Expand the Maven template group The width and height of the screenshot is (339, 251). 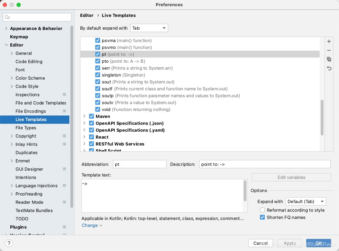click(84, 116)
